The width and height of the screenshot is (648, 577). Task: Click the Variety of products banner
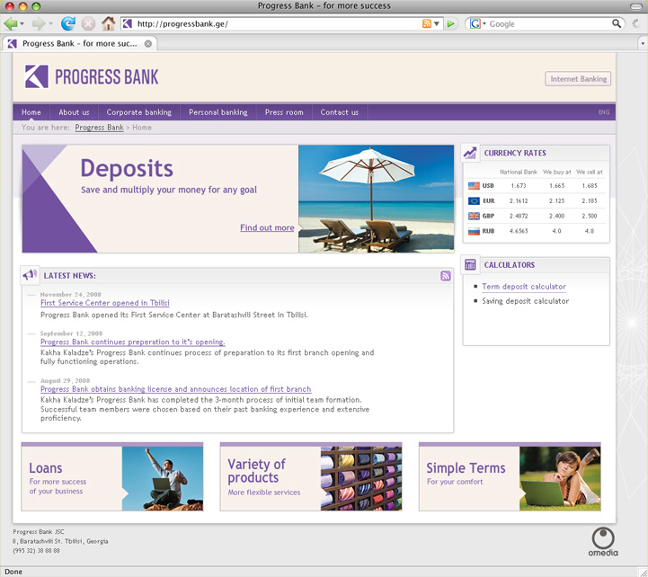point(311,477)
